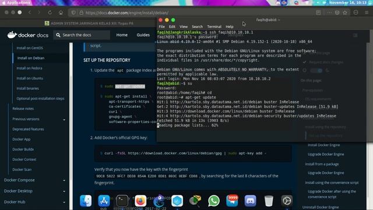Jump to Uninstall Docker Engine section
The image size is (373, 210).
click(x=321, y=207)
